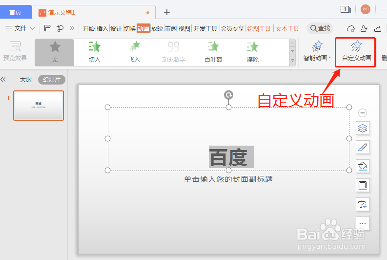Apply the 擦除 animation effect
This screenshot has height=260, width=387.
(x=253, y=52)
